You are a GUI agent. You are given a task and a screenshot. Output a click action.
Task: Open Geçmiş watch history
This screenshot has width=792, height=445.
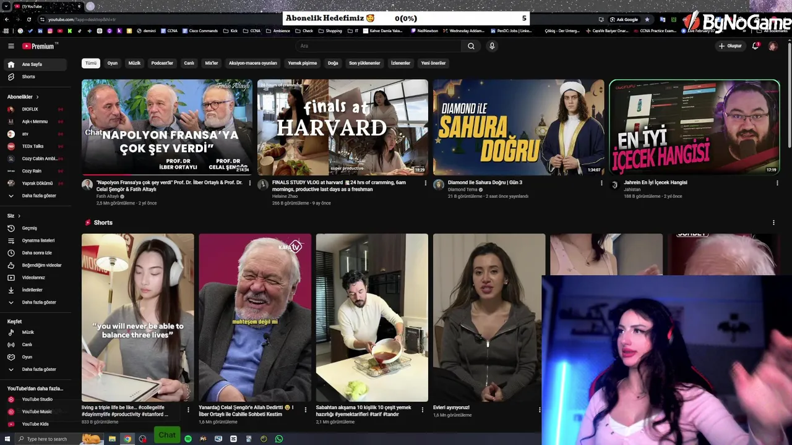pyautogui.click(x=35, y=228)
